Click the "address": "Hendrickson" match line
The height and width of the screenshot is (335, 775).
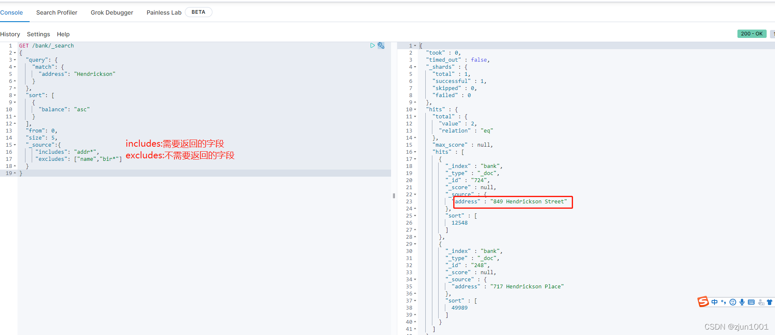(77, 74)
